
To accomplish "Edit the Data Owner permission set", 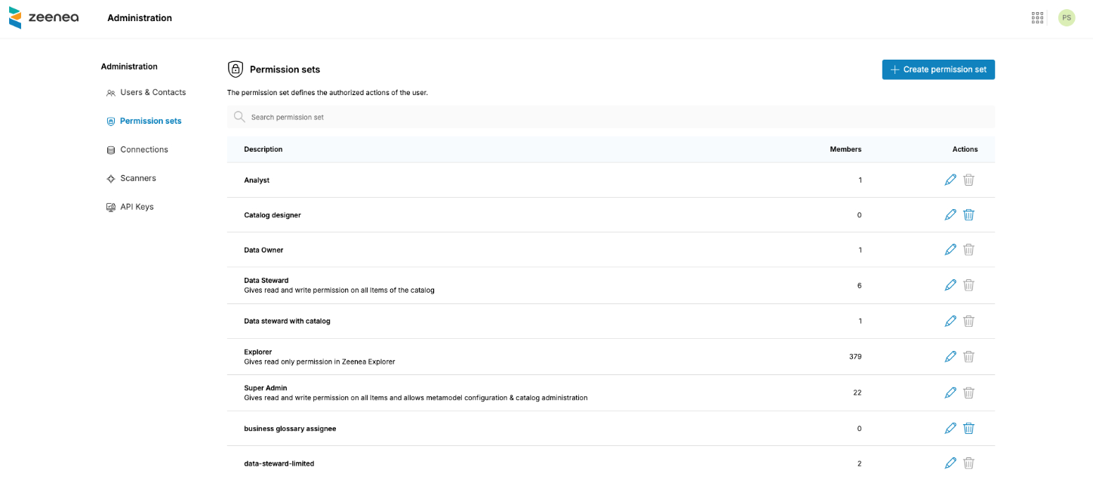I will pyautogui.click(x=950, y=250).
